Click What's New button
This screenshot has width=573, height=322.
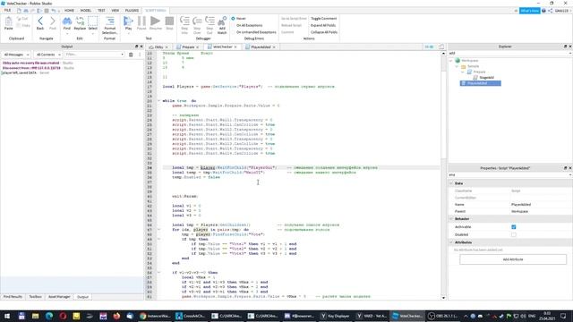(x=529, y=11)
